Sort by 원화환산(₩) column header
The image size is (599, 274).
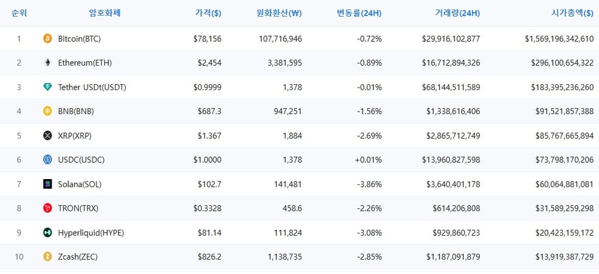pyautogui.click(x=279, y=13)
